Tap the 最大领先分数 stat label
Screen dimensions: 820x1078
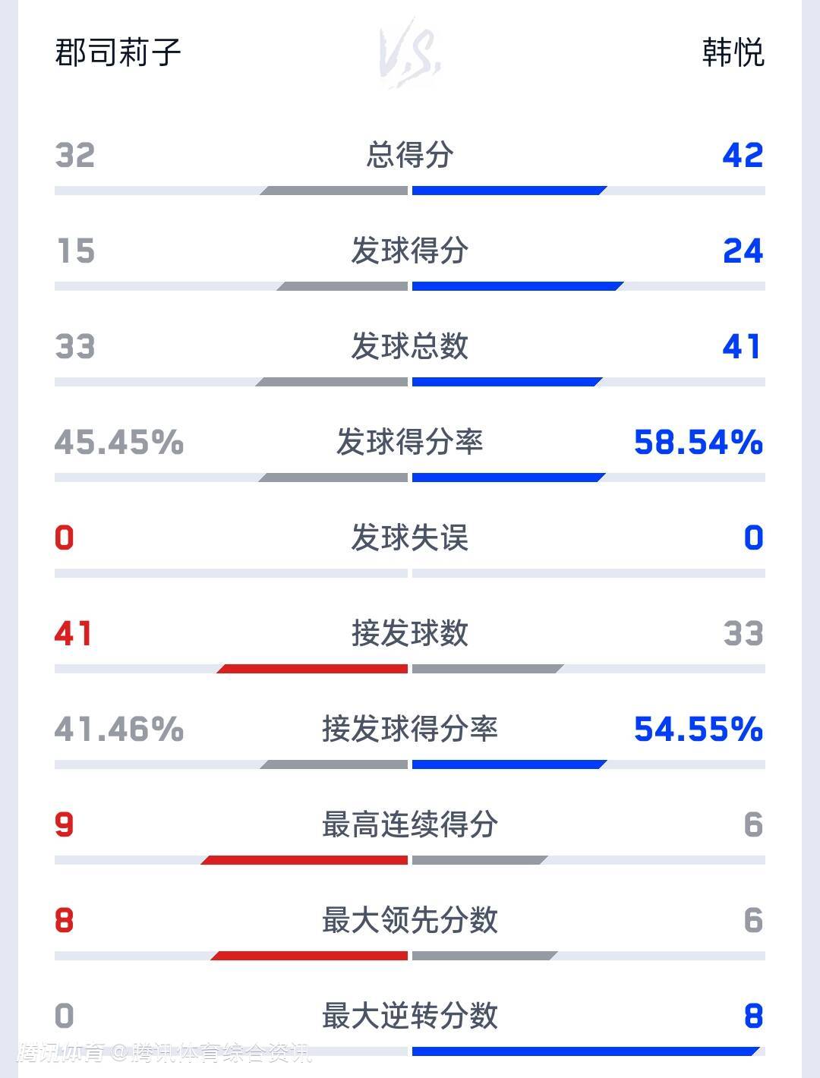click(410, 920)
